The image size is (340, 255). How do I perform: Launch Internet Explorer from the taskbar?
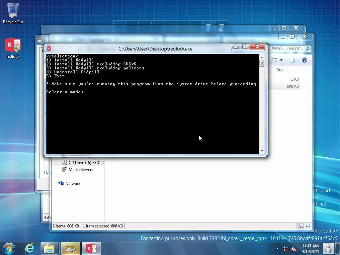(x=30, y=248)
